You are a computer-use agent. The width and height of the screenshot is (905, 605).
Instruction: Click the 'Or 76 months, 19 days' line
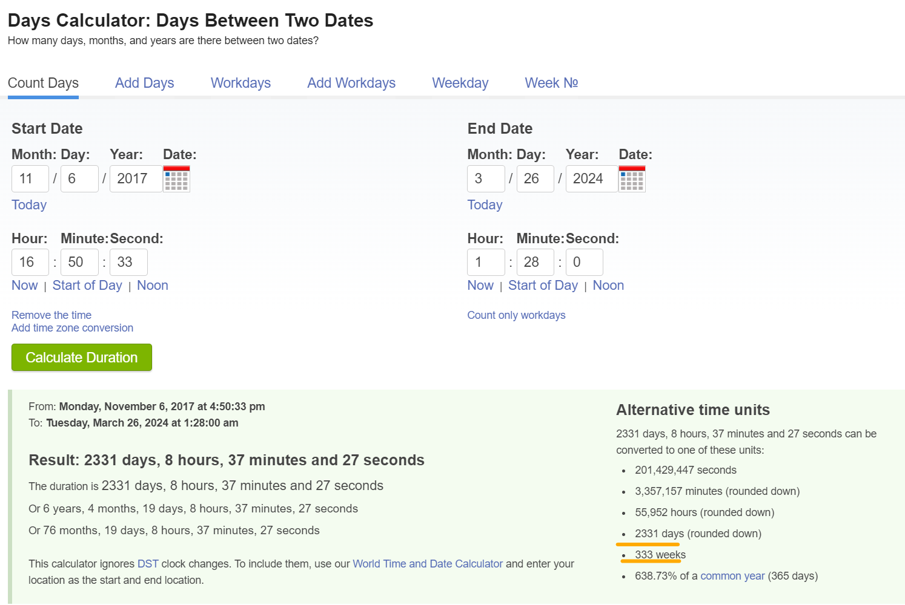pyautogui.click(x=174, y=531)
